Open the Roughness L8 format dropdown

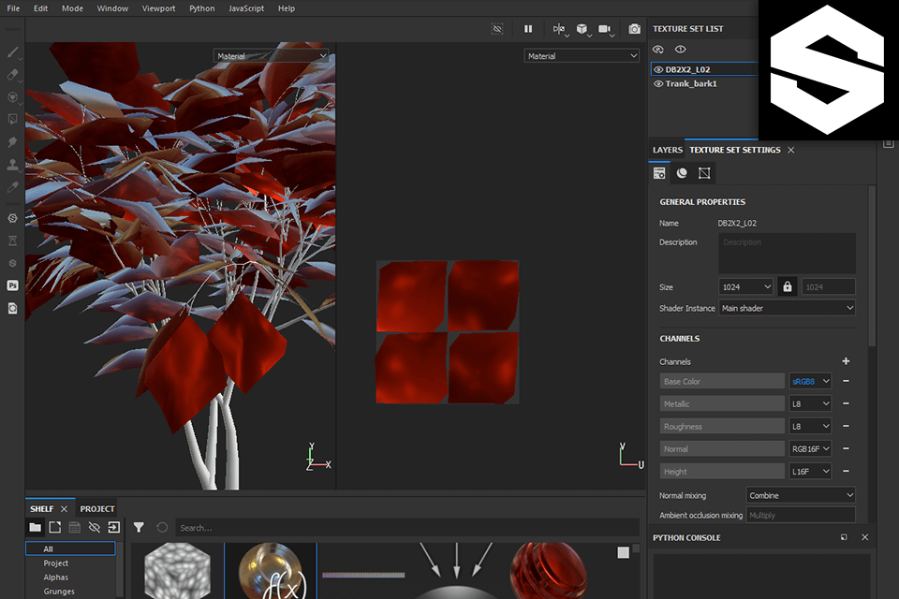point(810,426)
